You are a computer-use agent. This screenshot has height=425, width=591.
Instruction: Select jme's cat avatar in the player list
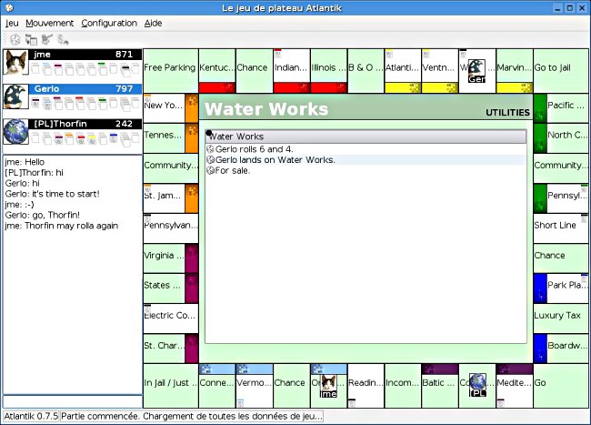click(x=15, y=62)
